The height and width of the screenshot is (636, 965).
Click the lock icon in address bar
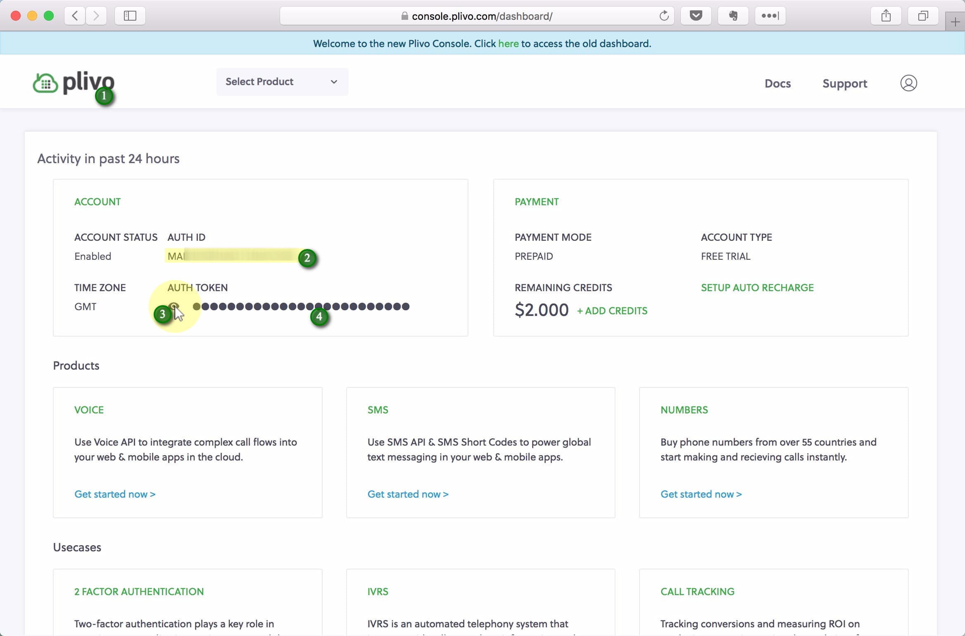[404, 16]
